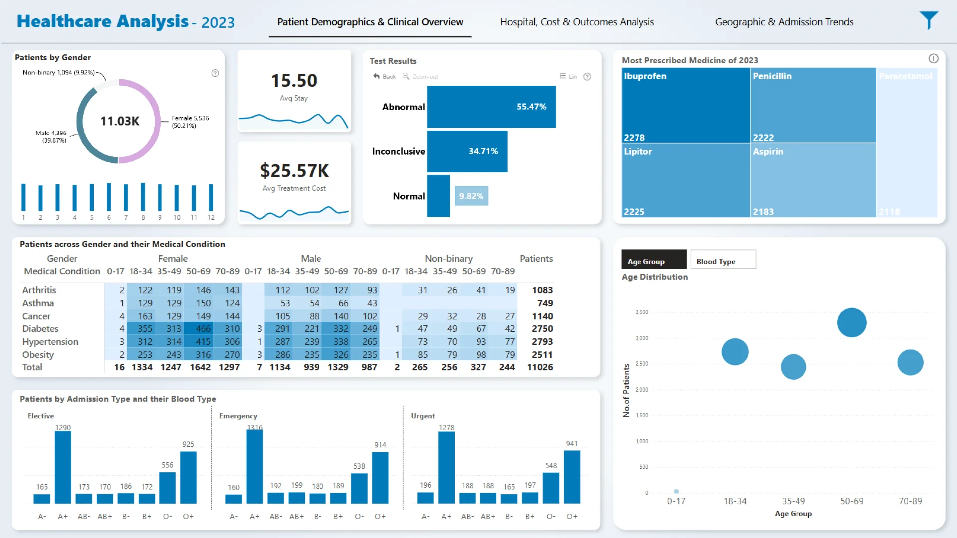Viewport: 957px width, 538px height.
Task: Click the Lin scale icon in Test Results
Action: coord(563,76)
